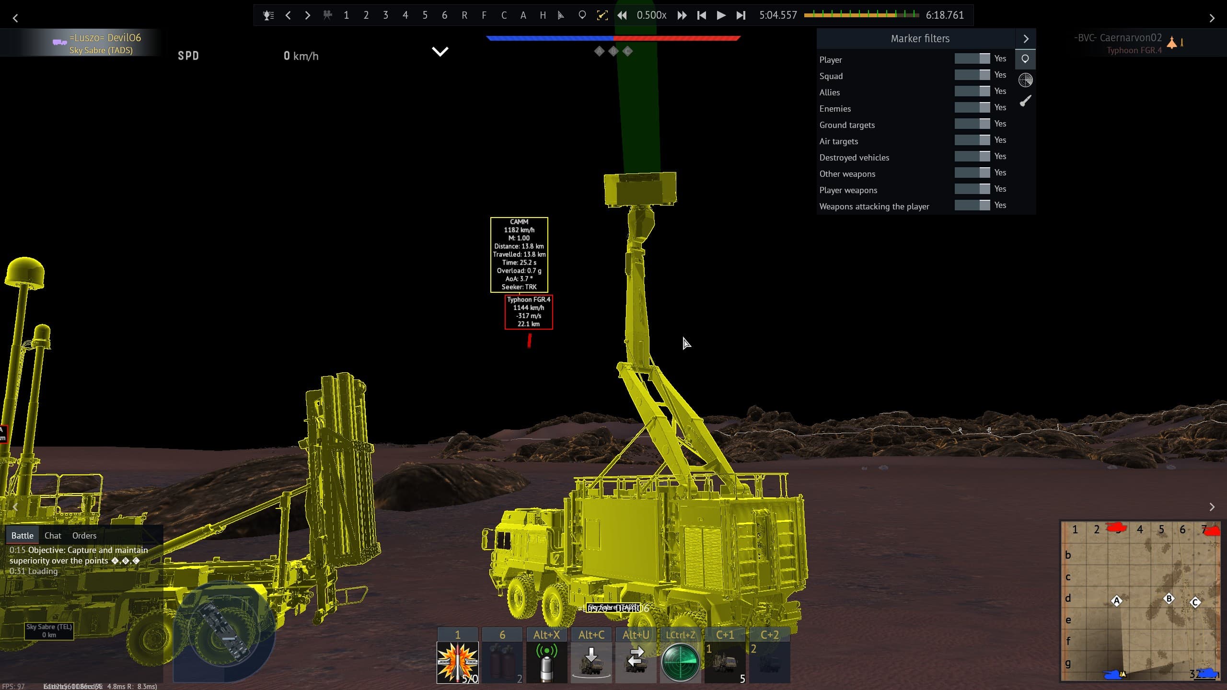Open the Orders tab
The width and height of the screenshot is (1227, 690).
point(84,536)
